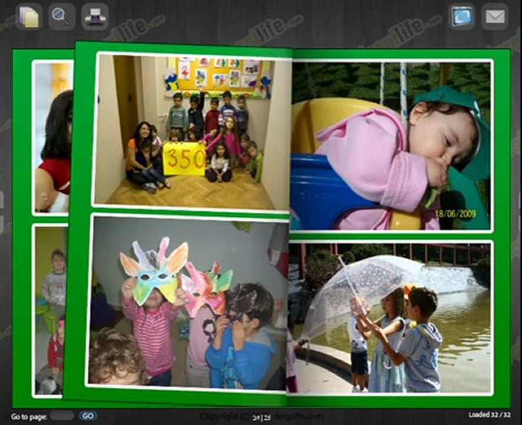Click the 'Loaded 32 / 32' status text
The width and height of the screenshot is (522, 425).
pyautogui.click(x=490, y=415)
